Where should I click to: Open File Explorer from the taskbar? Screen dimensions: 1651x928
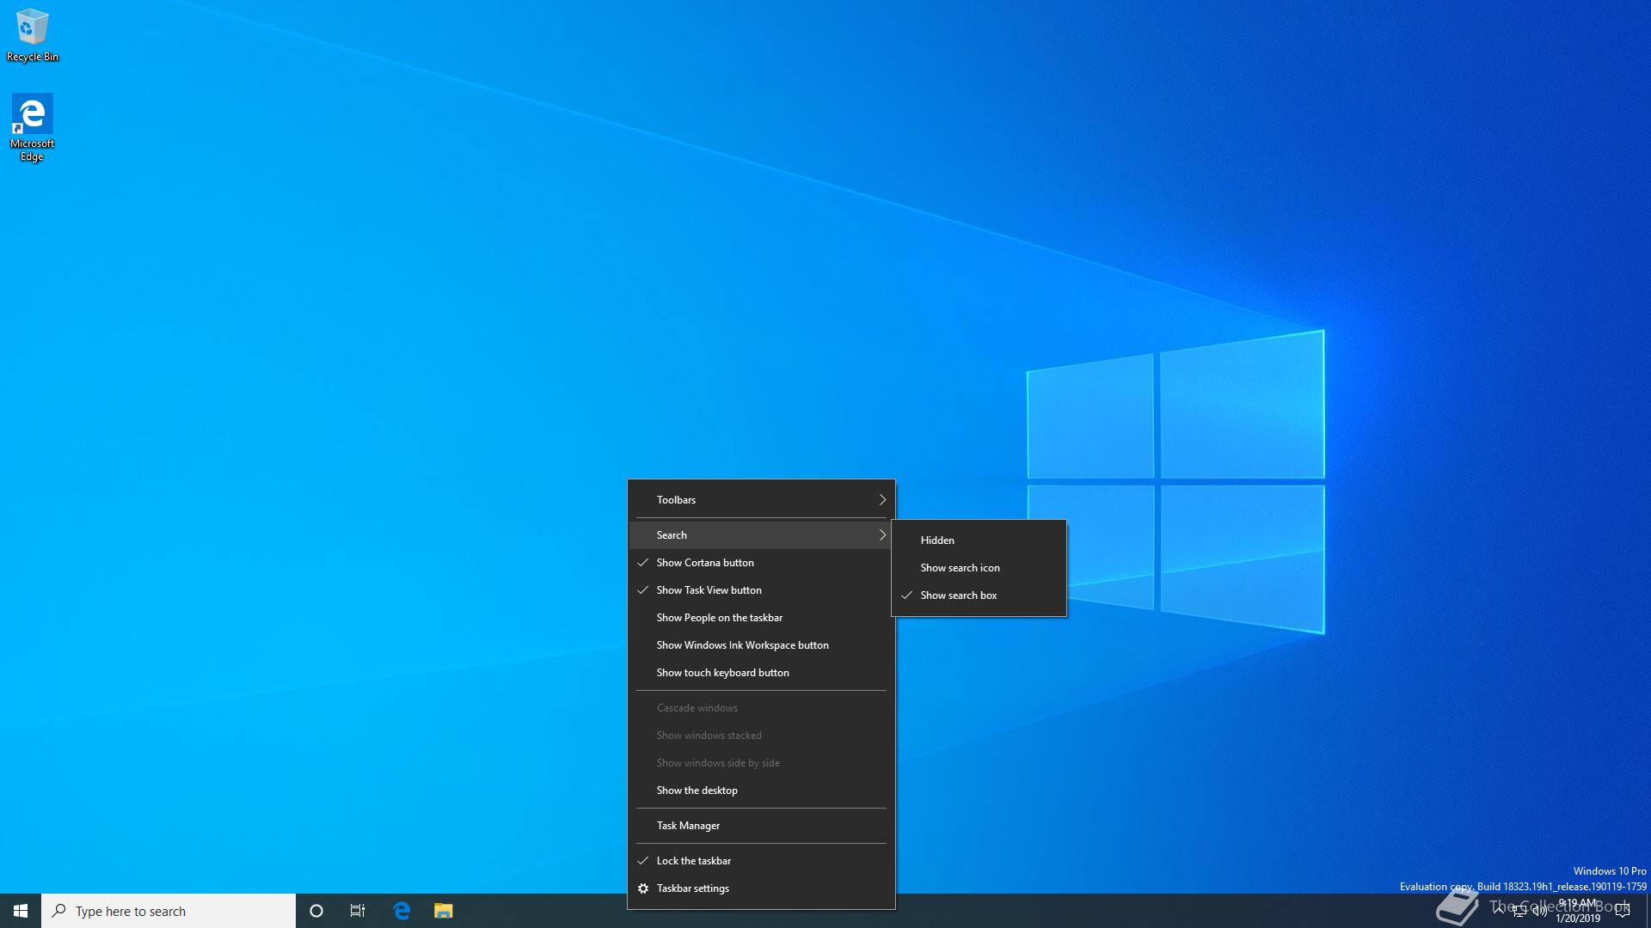[443, 911]
